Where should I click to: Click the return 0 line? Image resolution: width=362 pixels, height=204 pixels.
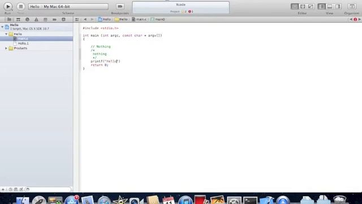click(x=100, y=65)
